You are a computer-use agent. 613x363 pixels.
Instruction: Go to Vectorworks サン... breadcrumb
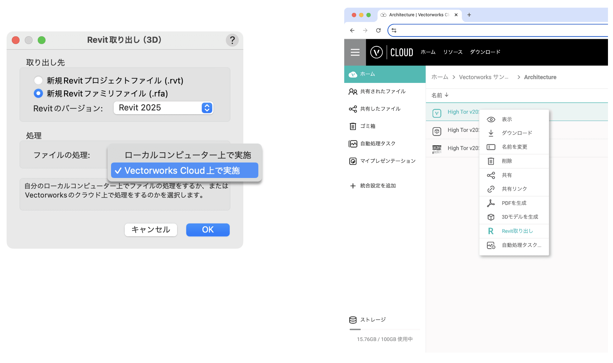[x=483, y=77]
